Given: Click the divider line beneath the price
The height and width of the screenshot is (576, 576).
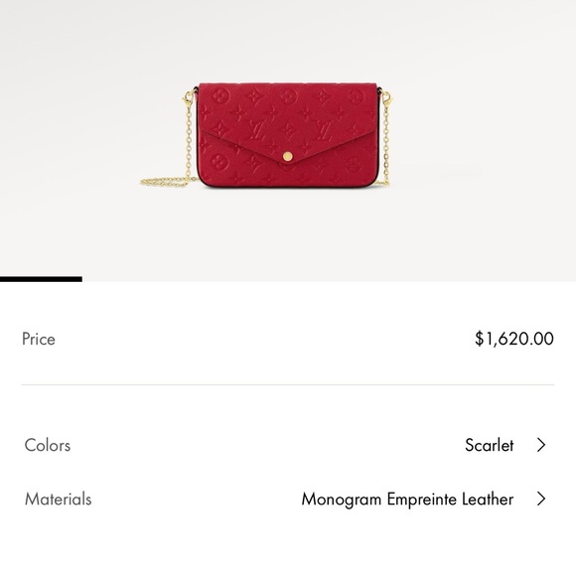Looking at the screenshot, I should point(288,385).
